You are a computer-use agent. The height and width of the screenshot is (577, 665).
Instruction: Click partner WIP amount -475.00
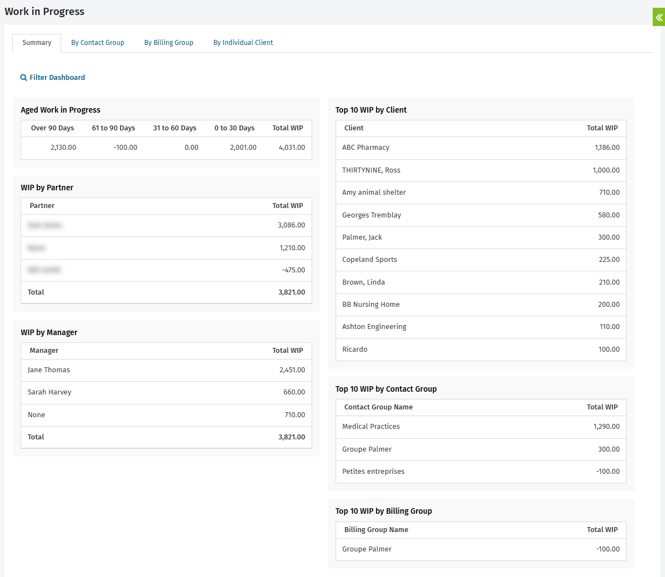293,270
